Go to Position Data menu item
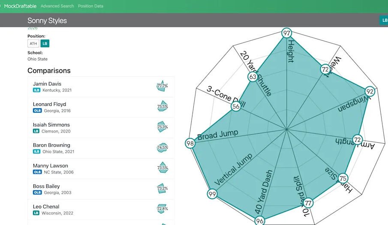 [x=90, y=6]
